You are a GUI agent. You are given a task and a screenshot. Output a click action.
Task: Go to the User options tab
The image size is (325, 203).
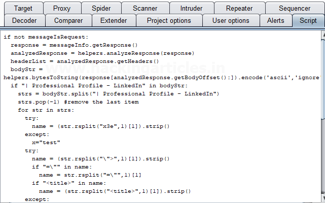(231, 21)
